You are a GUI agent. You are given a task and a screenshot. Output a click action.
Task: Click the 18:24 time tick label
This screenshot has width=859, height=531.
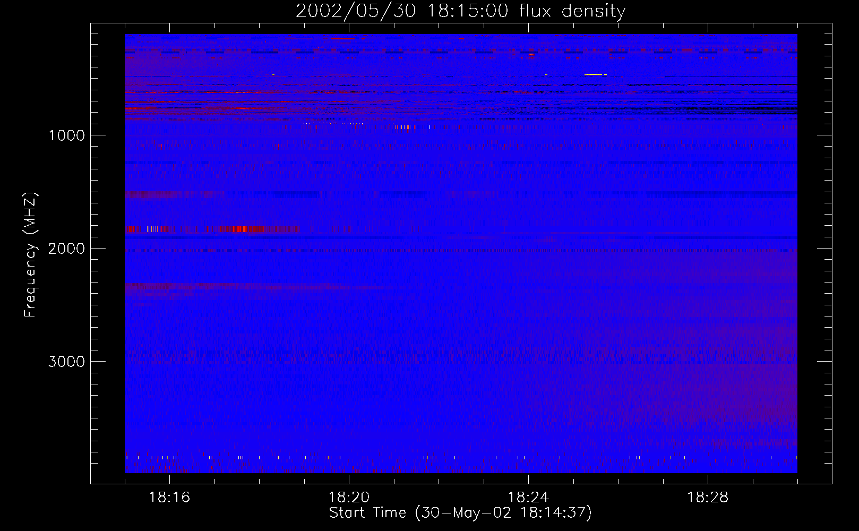point(528,498)
